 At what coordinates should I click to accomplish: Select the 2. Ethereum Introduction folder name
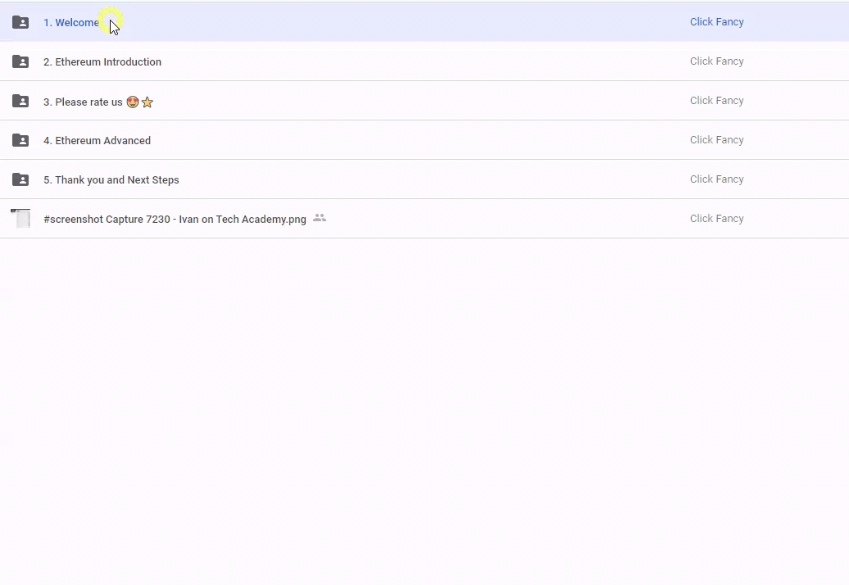coord(102,62)
